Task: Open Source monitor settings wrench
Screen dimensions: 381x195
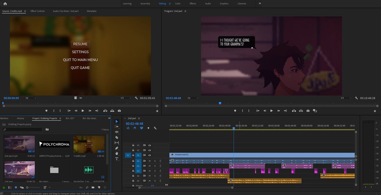Action: (136, 98)
